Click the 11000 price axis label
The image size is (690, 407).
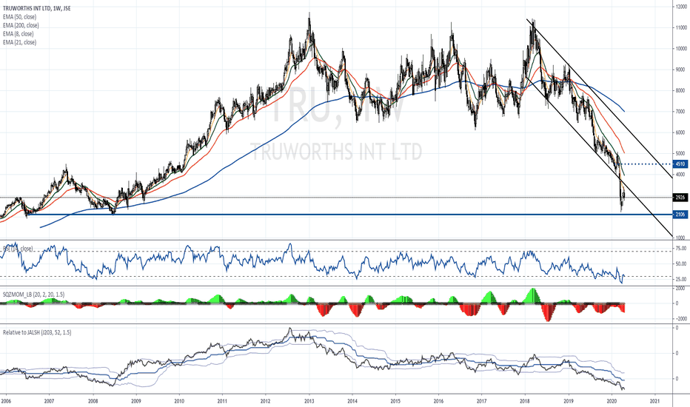click(x=682, y=27)
